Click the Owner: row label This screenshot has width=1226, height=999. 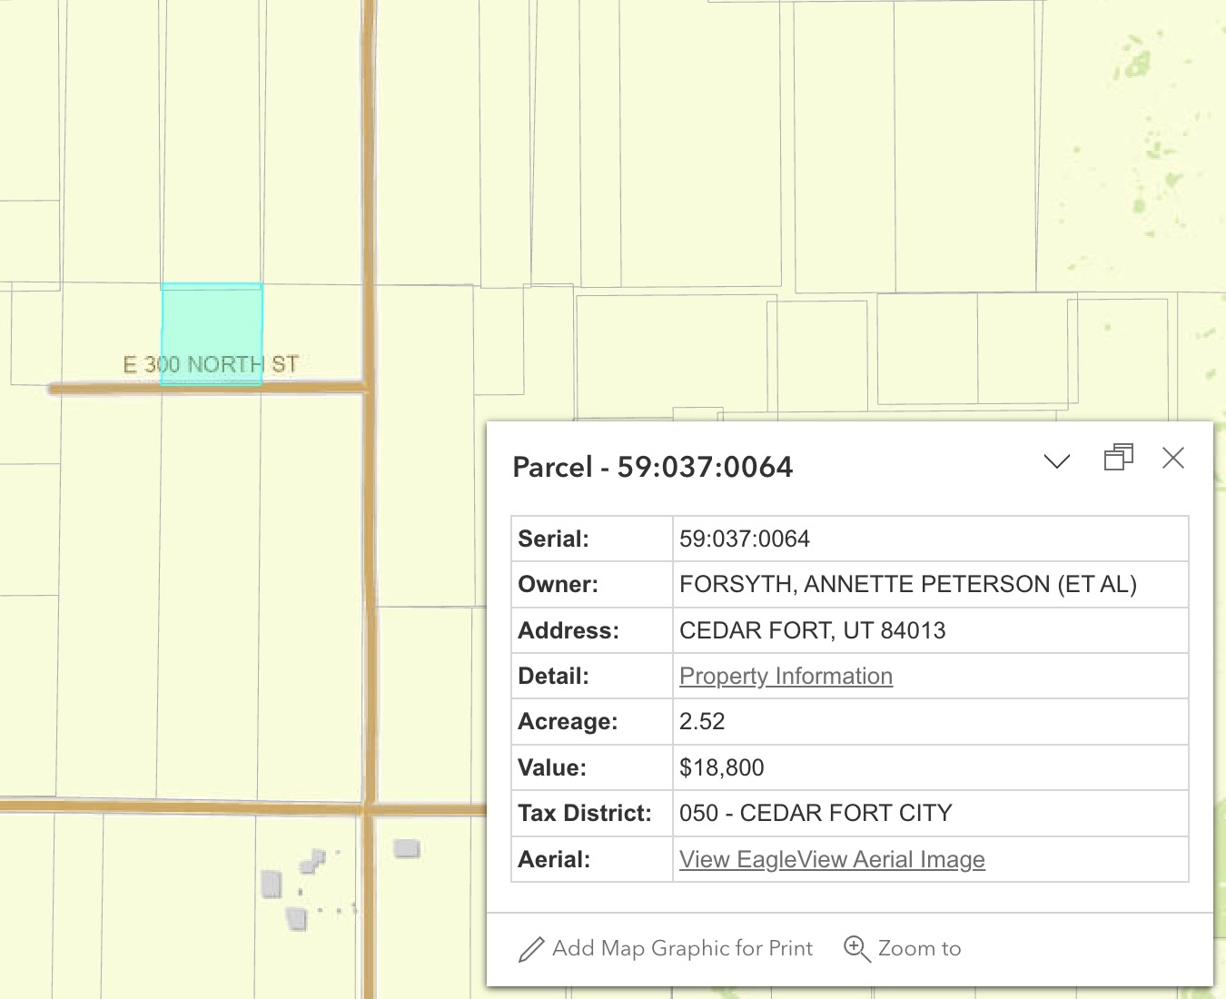(558, 584)
